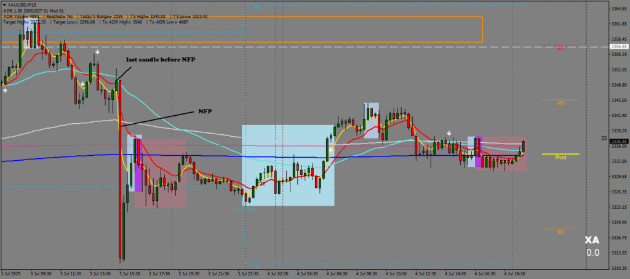Screen dimensions: 630x279
Task: Select the 'last candle before NFP' label
Action: (161, 60)
